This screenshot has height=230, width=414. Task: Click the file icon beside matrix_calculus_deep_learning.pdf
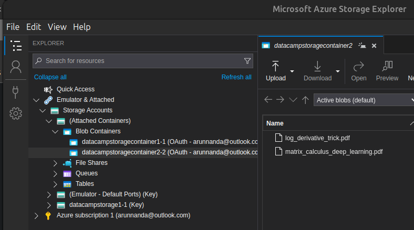(x=278, y=151)
